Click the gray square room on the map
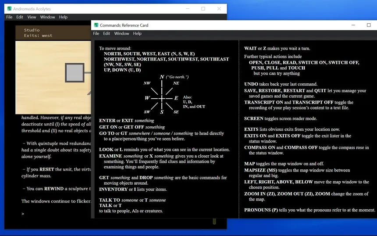 [75, 73]
